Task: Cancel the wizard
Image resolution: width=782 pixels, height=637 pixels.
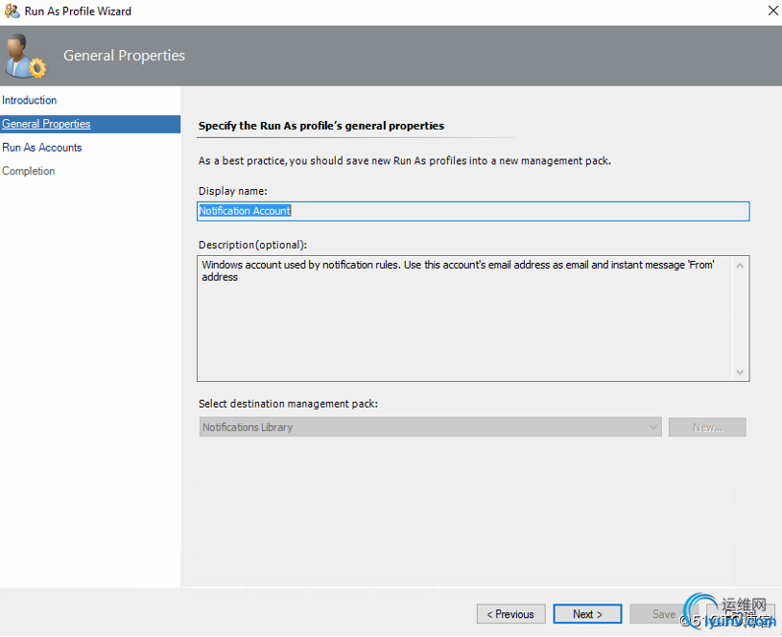Action: click(739, 614)
